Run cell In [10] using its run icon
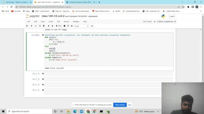 point(43,35)
